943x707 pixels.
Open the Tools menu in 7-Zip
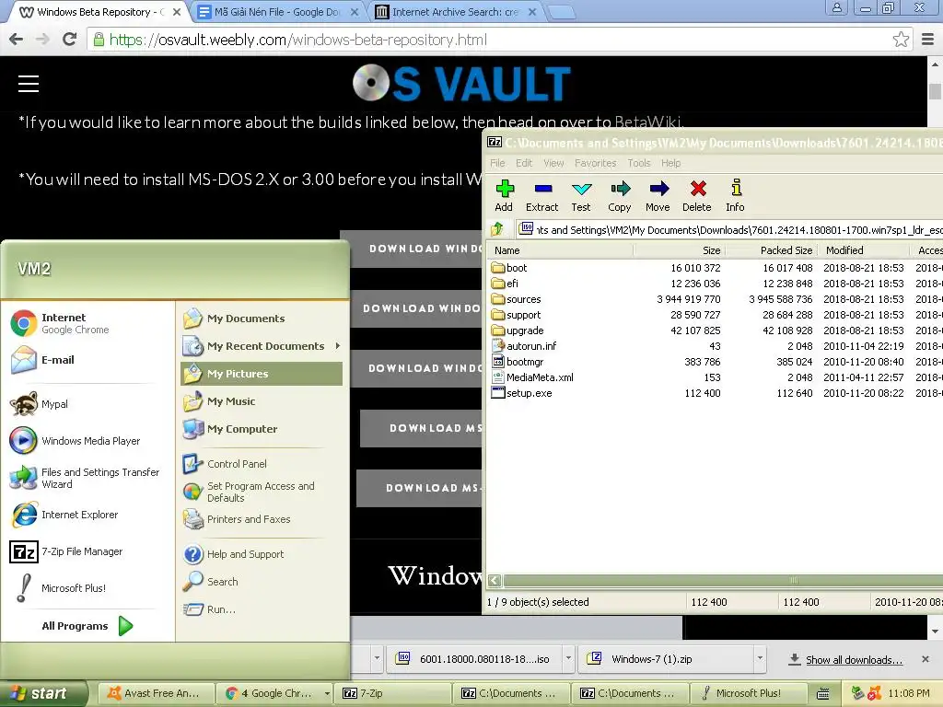639,163
